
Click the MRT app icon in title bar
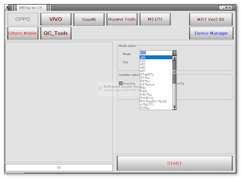8,8
